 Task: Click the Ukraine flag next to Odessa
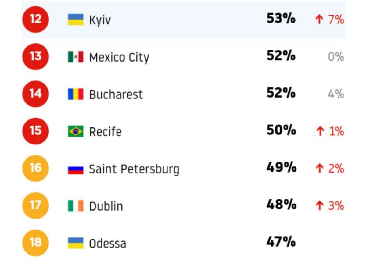(75, 243)
